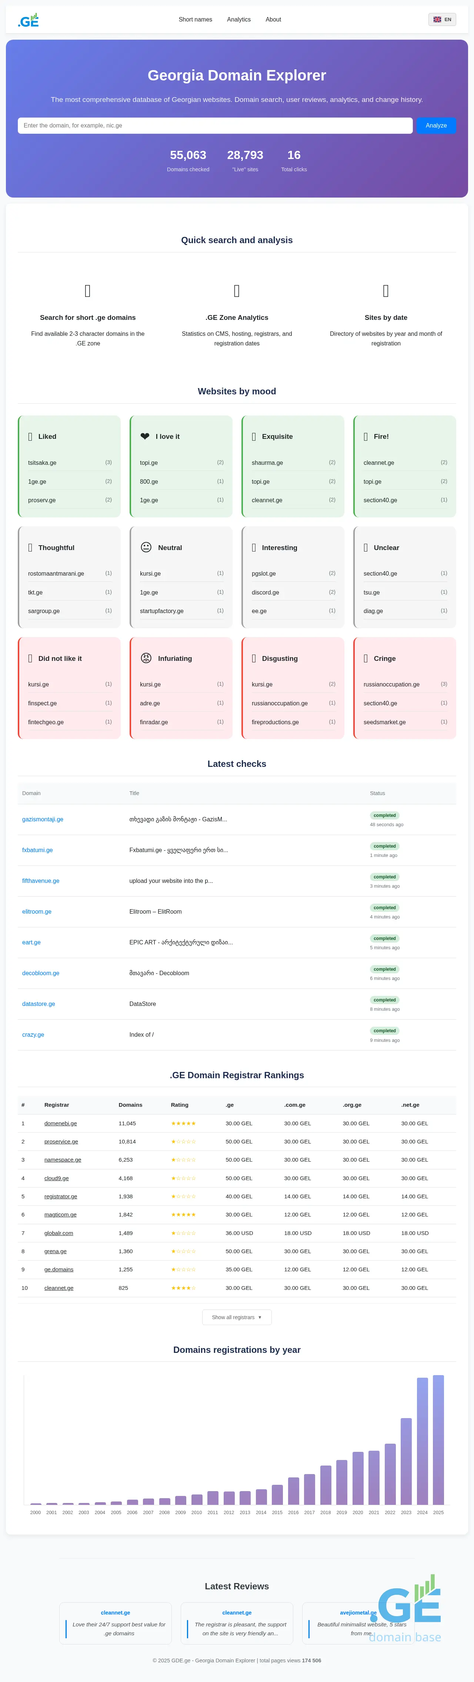Open gazismontaji.ge in Latest checks
This screenshot has width=474, height=1682.
click(42, 819)
